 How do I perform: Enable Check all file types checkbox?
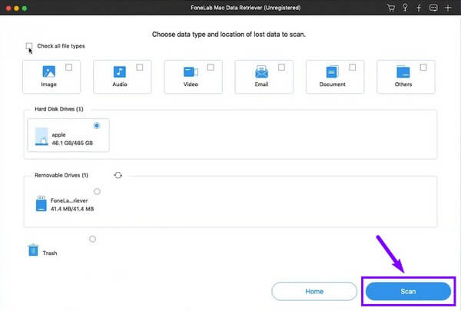coord(29,46)
